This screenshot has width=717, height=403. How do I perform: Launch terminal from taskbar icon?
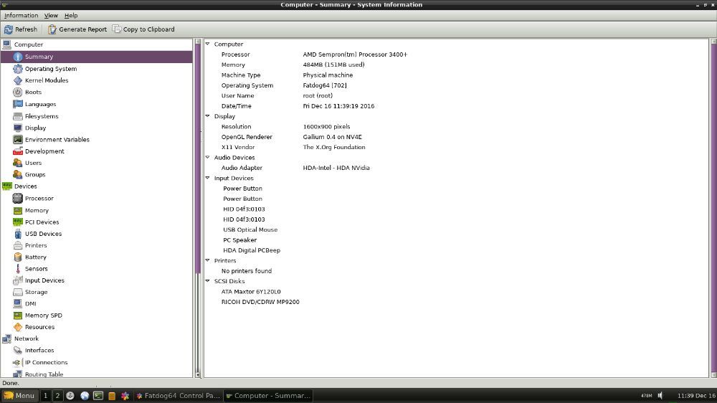(98, 396)
